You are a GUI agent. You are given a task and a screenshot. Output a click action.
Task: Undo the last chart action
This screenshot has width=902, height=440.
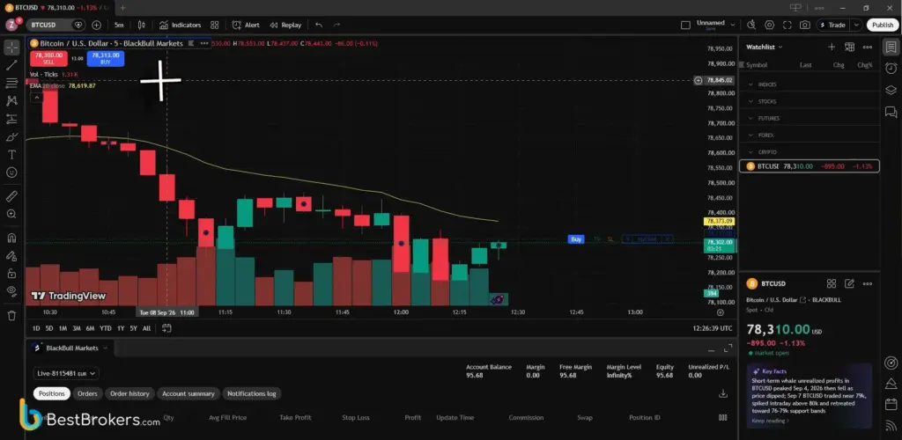coord(319,26)
